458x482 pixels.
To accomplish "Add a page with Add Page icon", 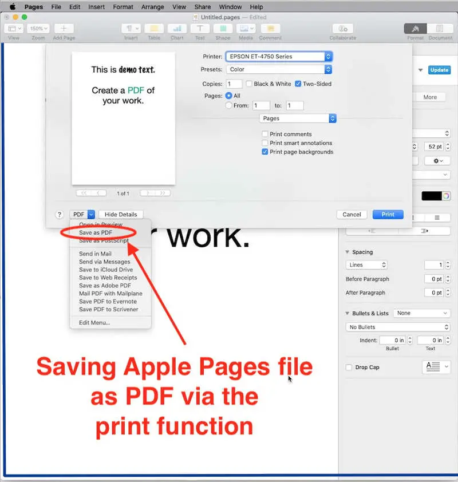I will (64, 29).
